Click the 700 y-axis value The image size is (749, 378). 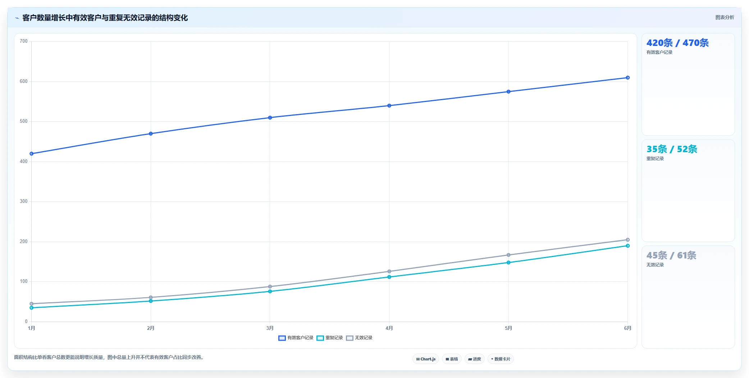24,41
